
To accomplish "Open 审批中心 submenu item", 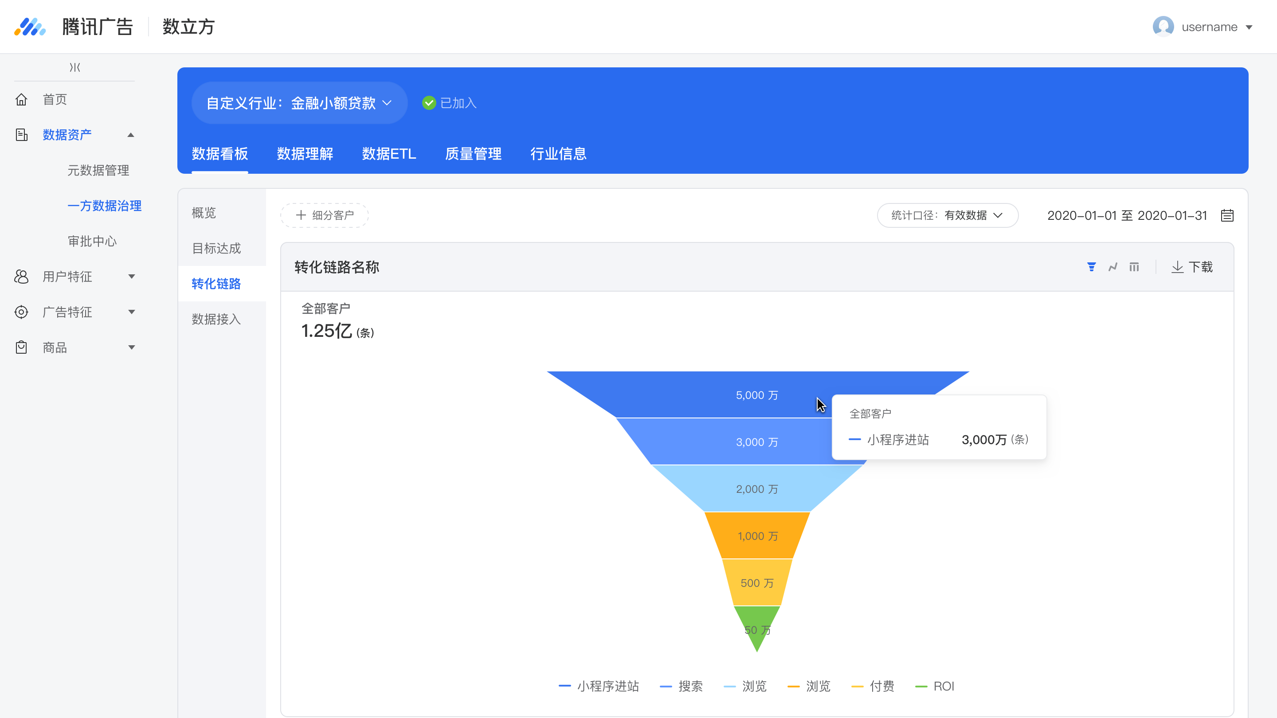I will pos(92,241).
